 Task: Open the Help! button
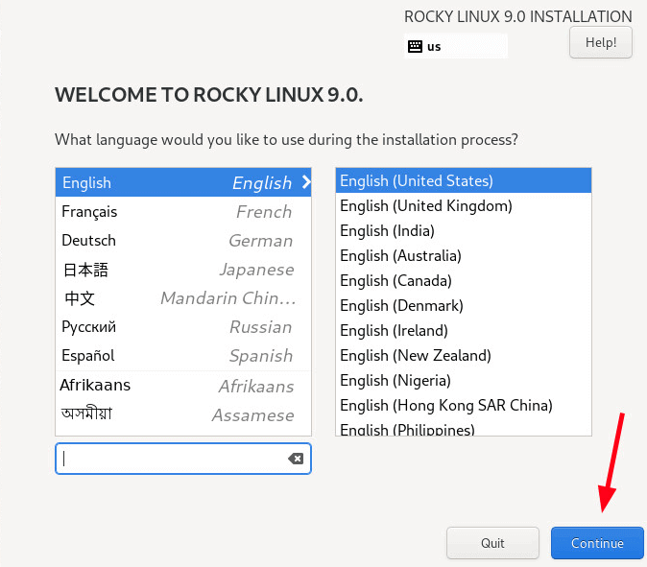(600, 42)
